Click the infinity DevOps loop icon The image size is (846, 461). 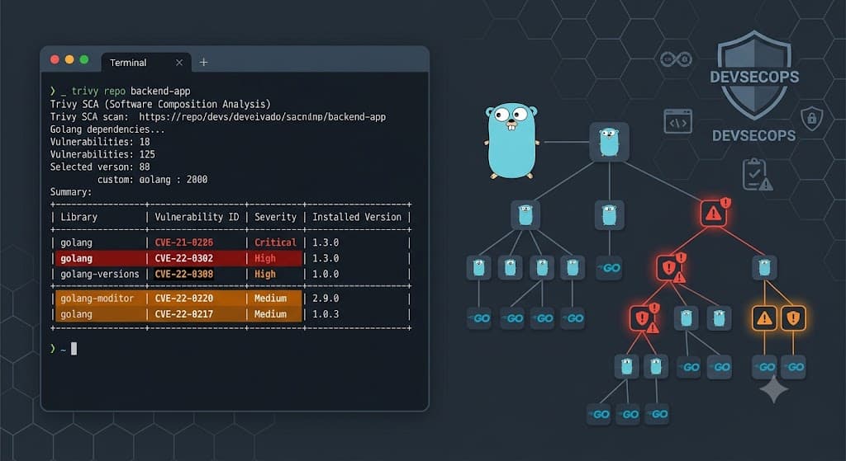[x=676, y=59]
